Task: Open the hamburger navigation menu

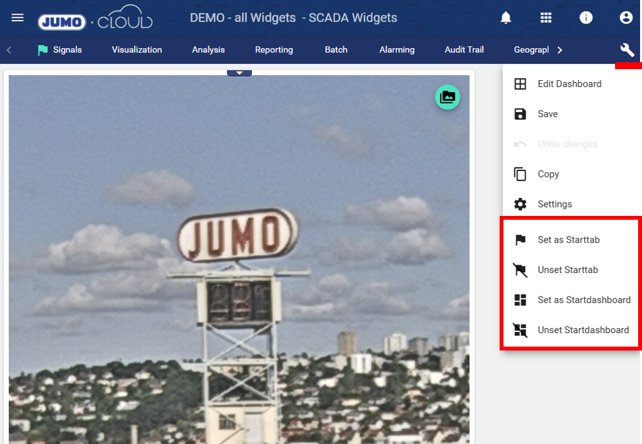Action: click(x=17, y=17)
